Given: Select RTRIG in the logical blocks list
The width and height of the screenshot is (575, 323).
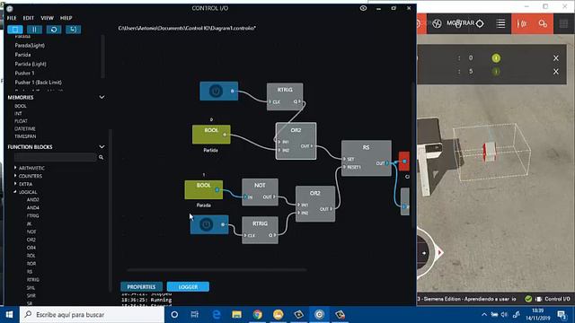Looking at the screenshot, I should click(32, 280).
